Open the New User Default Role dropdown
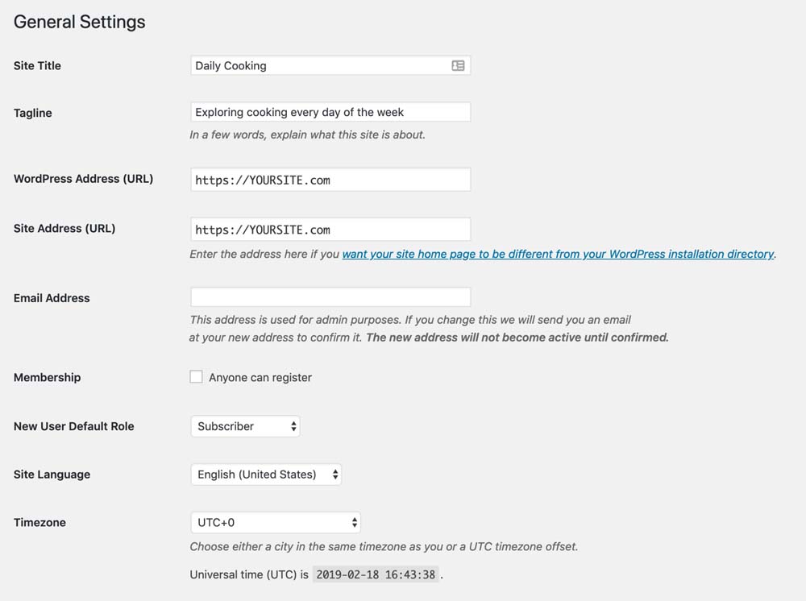This screenshot has height=601, width=806. click(x=245, y=426)
